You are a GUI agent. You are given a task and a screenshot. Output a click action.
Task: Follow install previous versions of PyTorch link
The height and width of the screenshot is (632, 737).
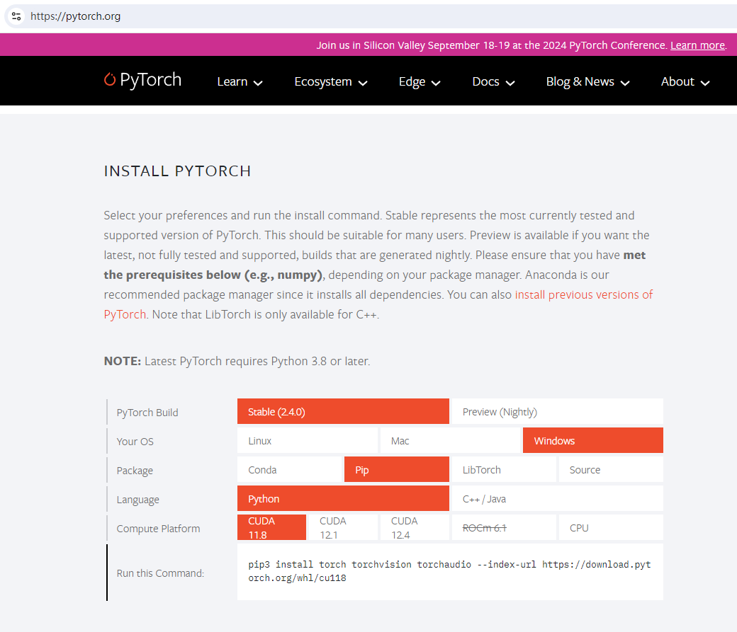click(x=584, y=295)
